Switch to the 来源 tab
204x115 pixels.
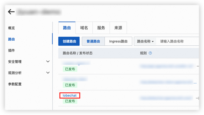118,28
